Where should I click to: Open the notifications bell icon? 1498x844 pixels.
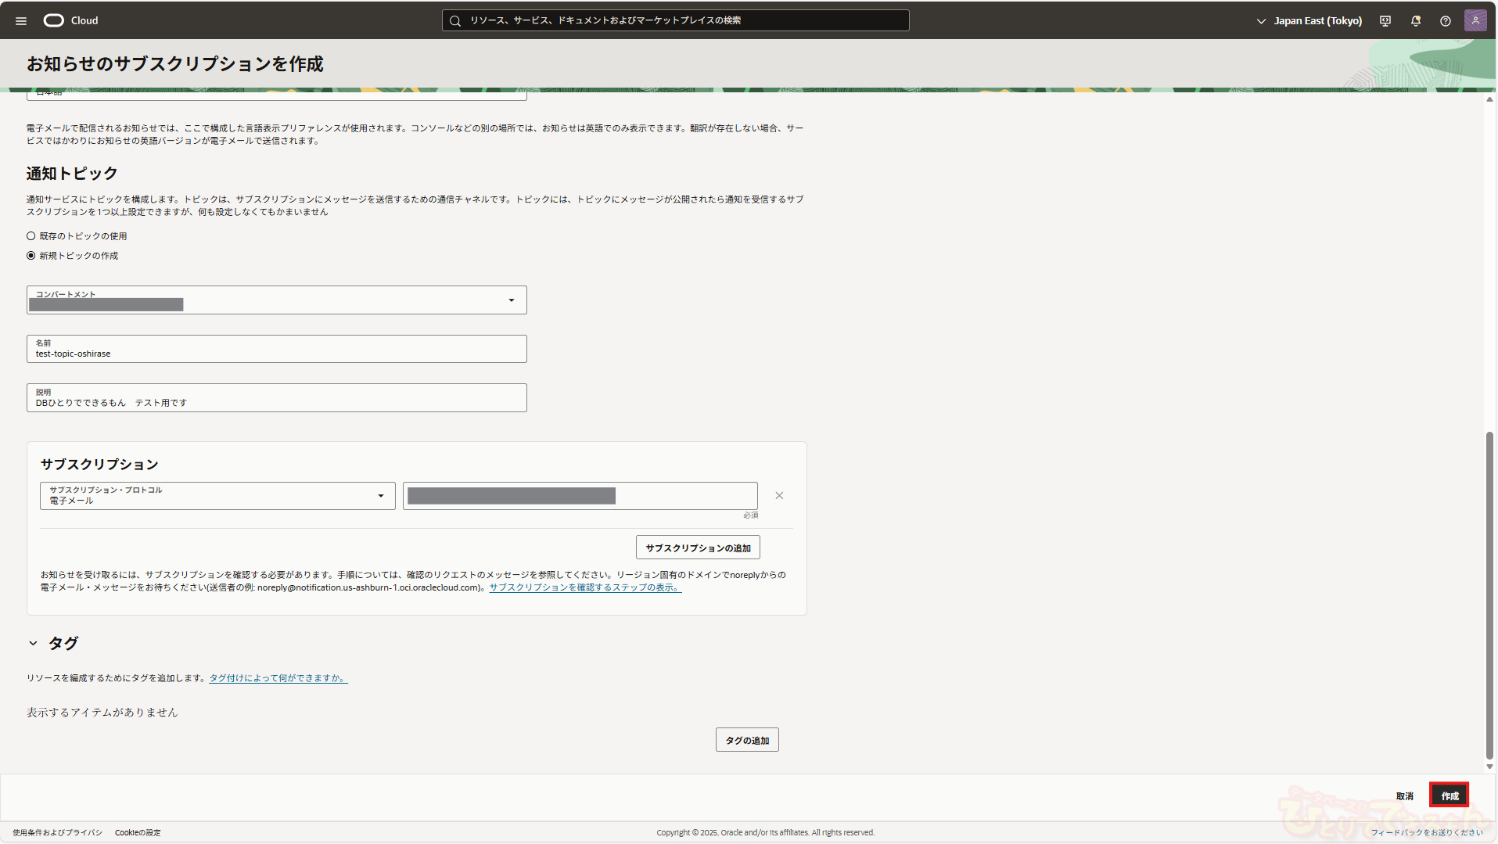click(1415, 21)
